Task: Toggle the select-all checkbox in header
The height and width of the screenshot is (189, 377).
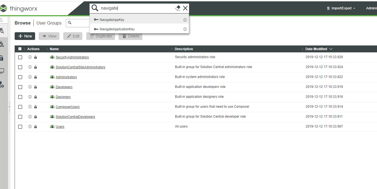Action: (x=20, y=49)
